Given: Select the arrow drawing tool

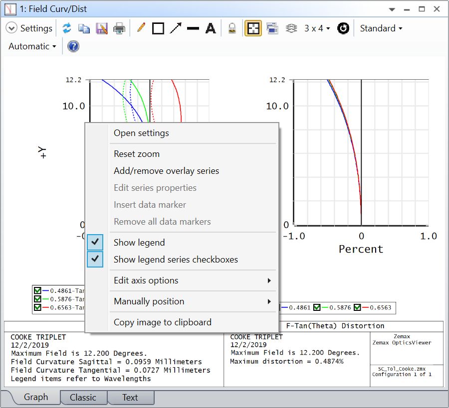Looking at the screenshot, I should 176,28.
